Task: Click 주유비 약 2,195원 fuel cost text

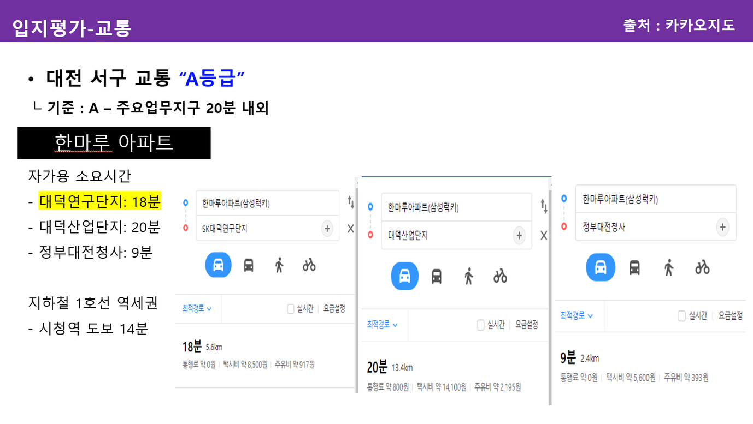Action: point(497,387)
